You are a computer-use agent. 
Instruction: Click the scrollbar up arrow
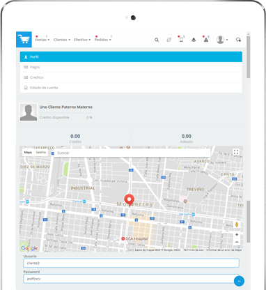[249, 34]
